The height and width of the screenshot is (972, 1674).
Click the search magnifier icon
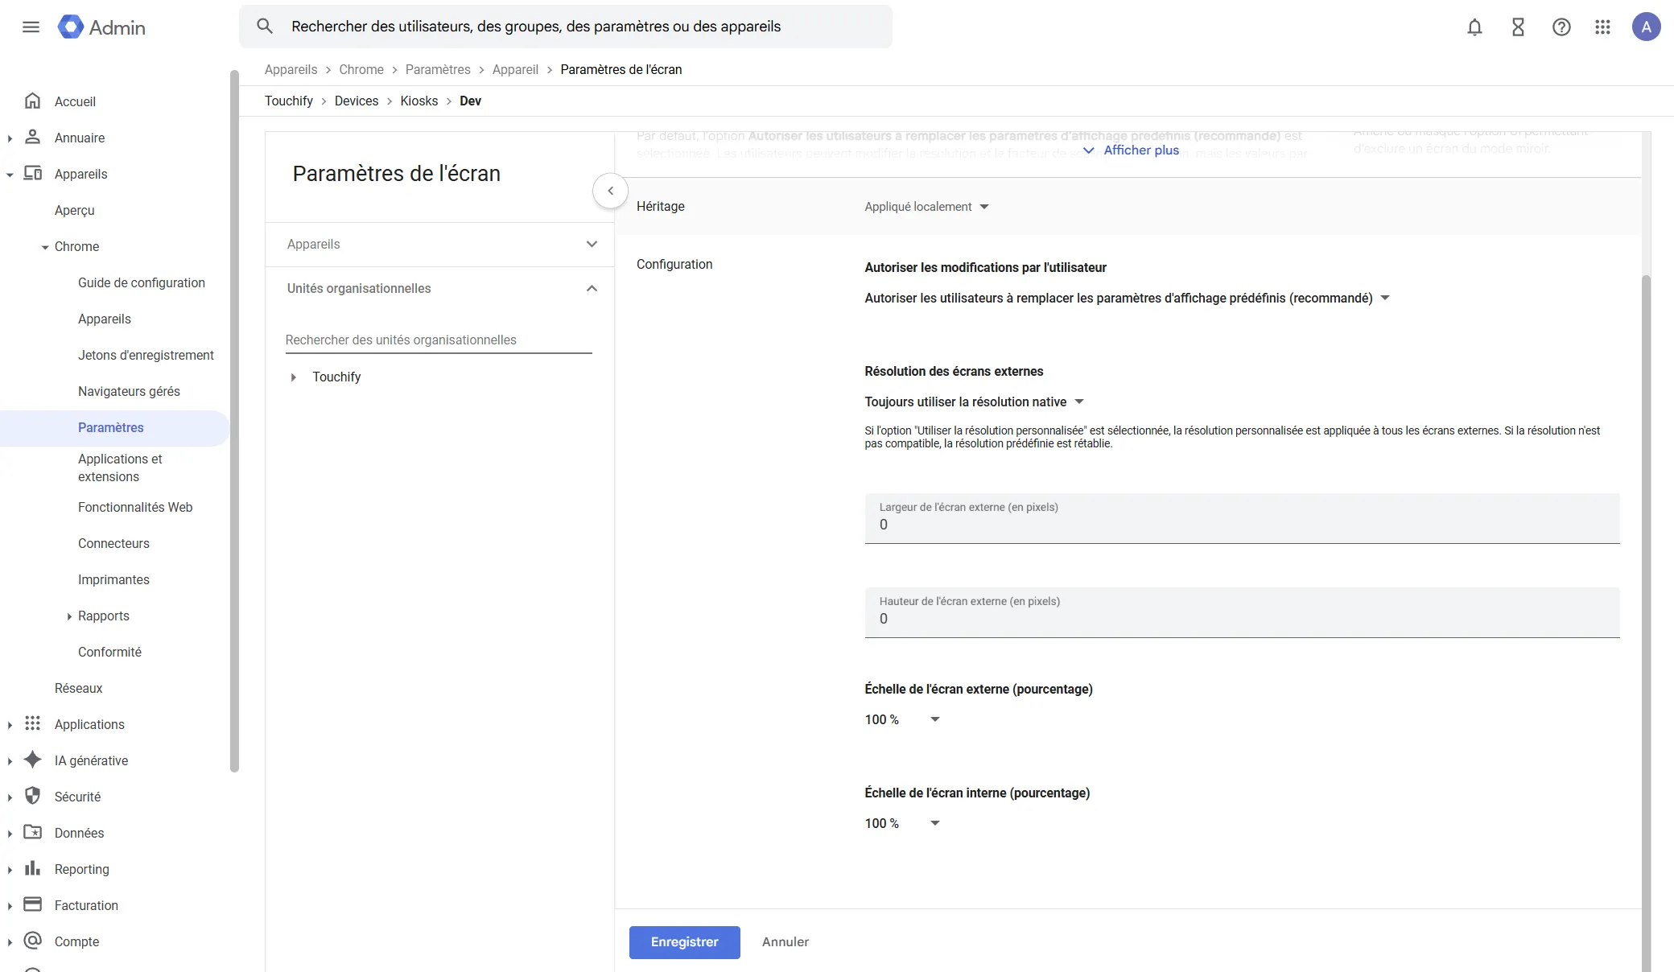[264, 26]
